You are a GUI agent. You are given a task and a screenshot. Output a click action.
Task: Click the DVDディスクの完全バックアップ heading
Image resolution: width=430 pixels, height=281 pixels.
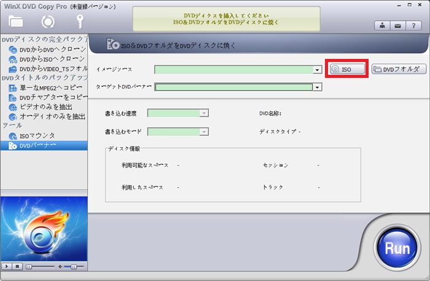(44, 39)
